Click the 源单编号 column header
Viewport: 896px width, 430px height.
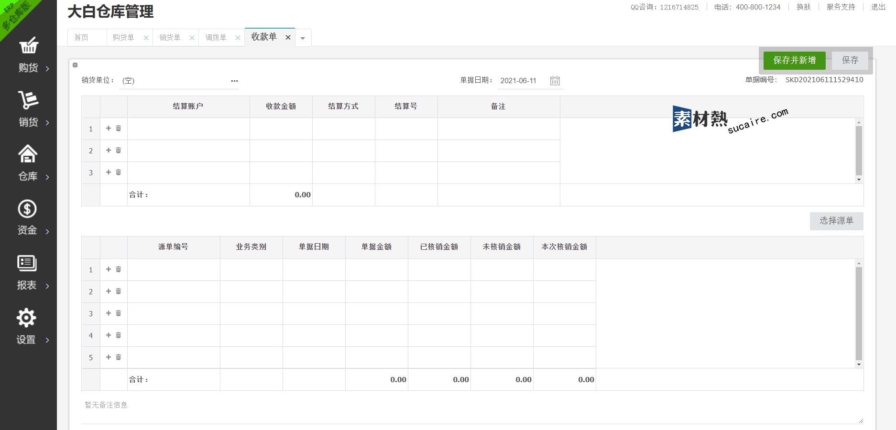174,247
